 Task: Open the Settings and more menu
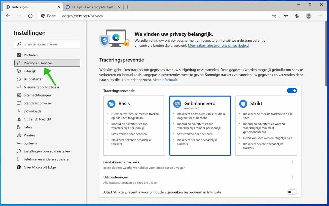(x=320, y=16)
